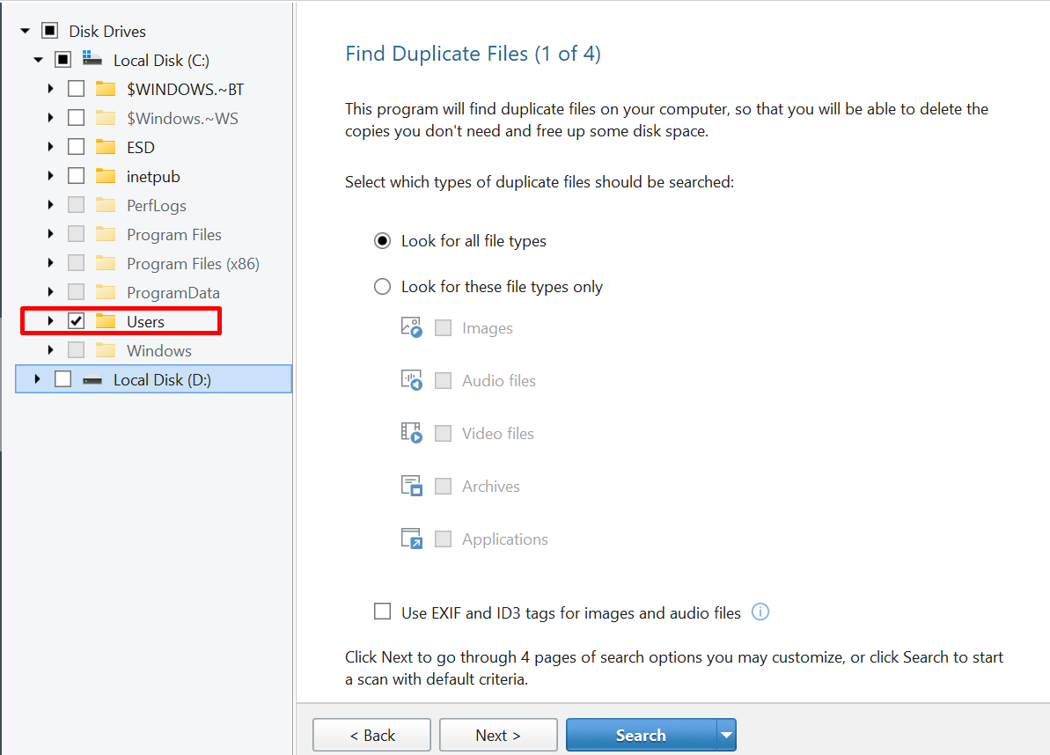Viewport: 1050px width, 755px height.
Task: Expand the Local Disk (D:) node
Action: (x=37, y=379)
